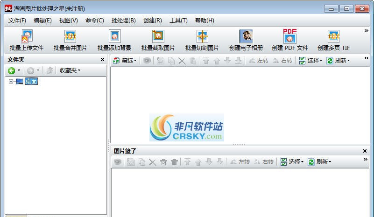Screen dimensions: 374x217
Task: Open the 编辑(E) menu
Action: tap(42, 21)
